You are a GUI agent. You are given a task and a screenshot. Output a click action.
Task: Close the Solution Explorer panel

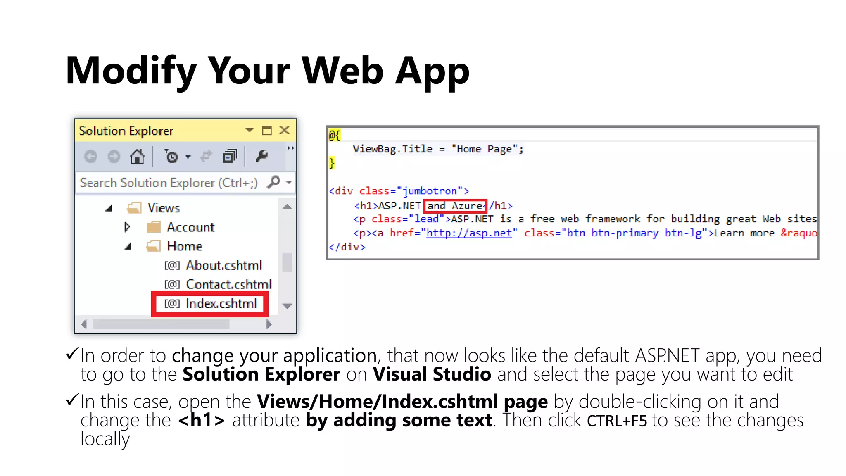[x=284, y=130]
